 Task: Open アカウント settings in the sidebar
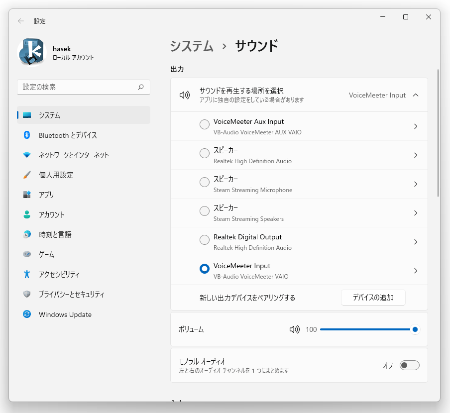[x=84, y=214]
